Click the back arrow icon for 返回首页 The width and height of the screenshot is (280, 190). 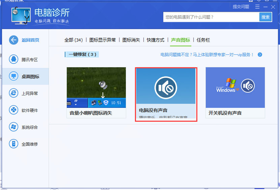click(x=13, y=40)
